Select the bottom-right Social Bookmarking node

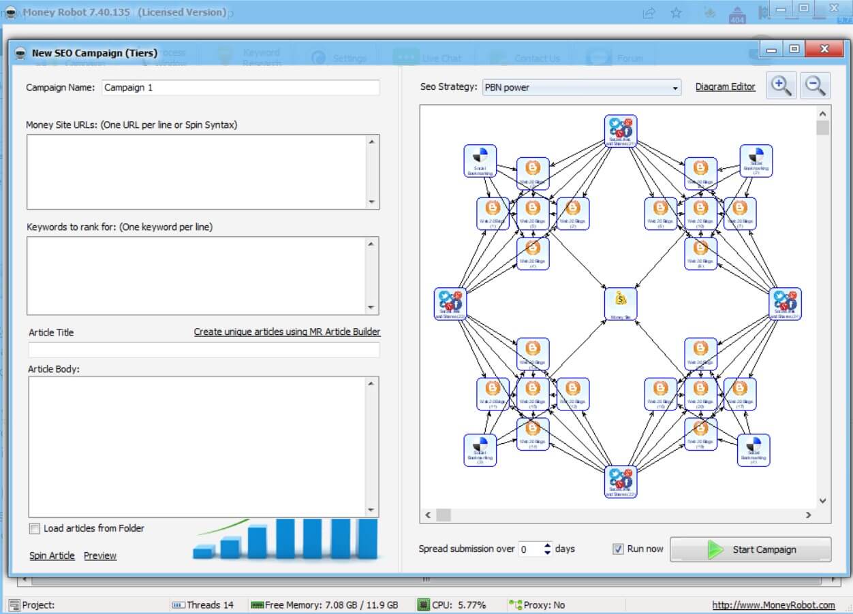[x=754, y=450]
